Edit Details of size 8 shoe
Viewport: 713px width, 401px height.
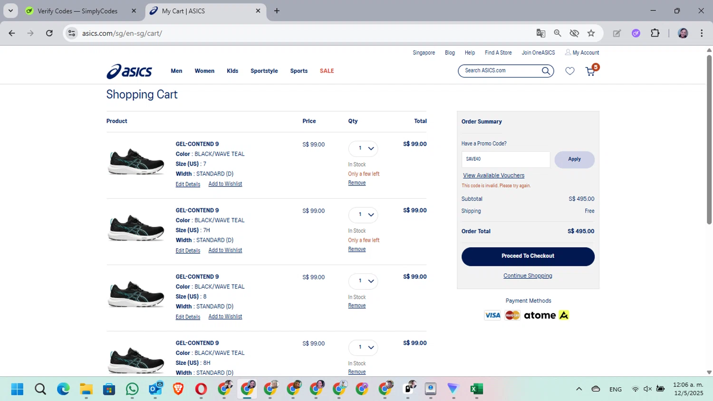tap(188, 317)
